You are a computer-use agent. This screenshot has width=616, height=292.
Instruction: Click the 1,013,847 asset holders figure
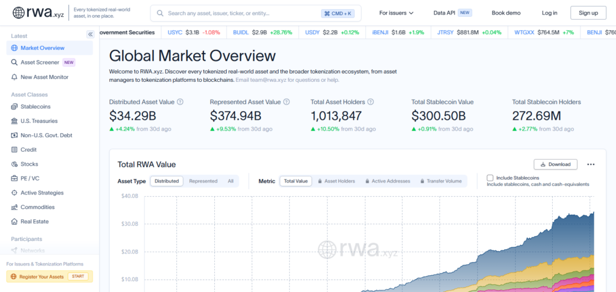click(x=336, y=116)
